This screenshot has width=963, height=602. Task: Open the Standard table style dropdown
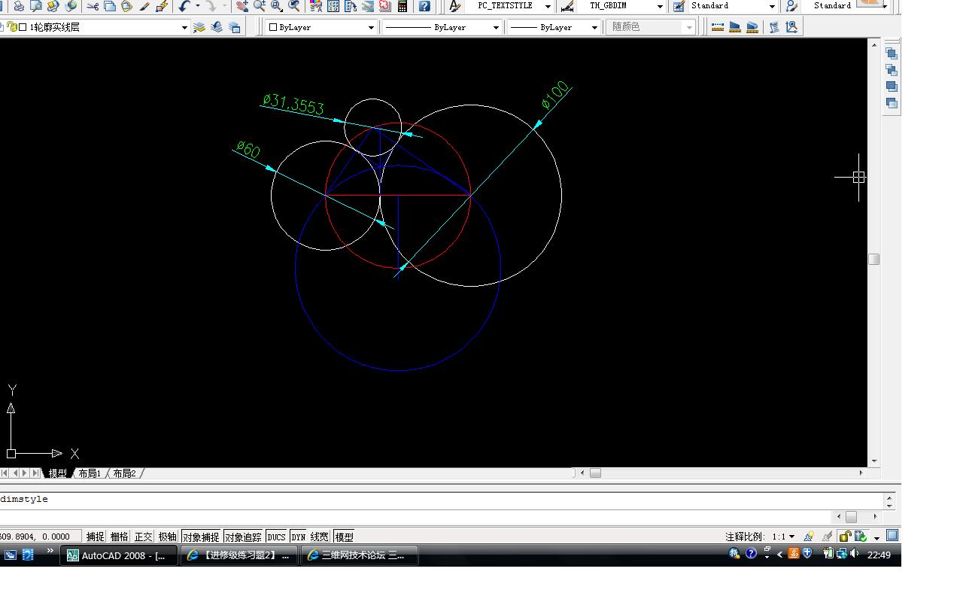pyautogui.click(x=772, y=6)
